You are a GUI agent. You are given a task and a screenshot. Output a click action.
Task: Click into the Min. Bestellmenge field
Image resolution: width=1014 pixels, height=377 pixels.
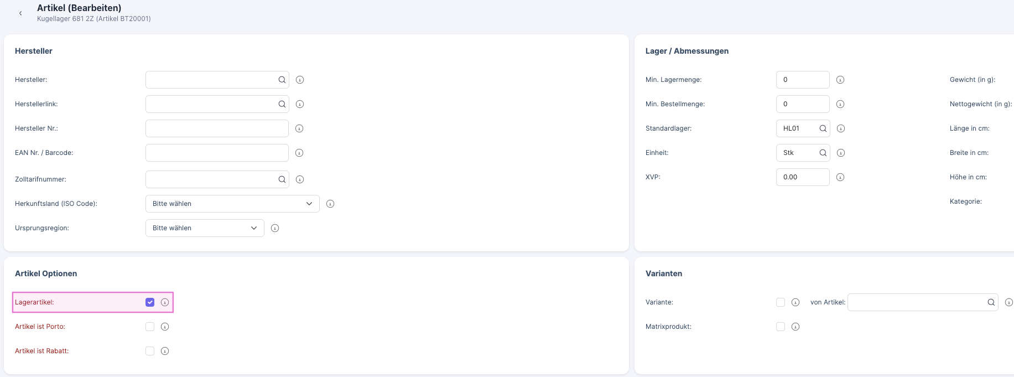[x=802, y=104]
